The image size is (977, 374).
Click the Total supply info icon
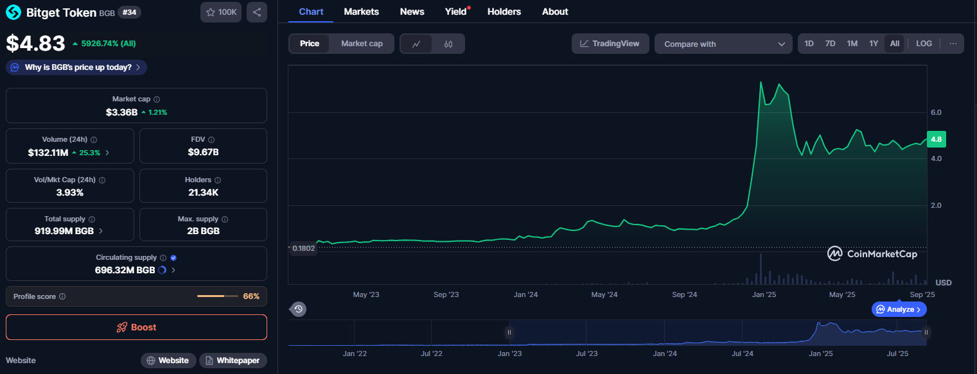[92, 219]
